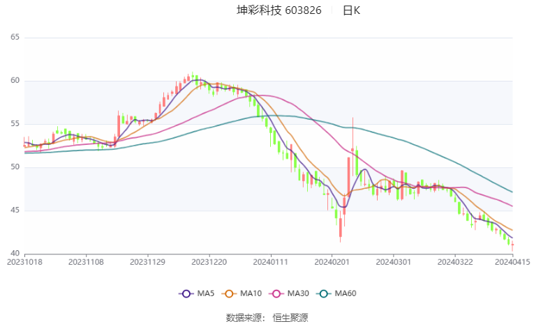Click the 40 price label on the y-axis

pos(15,254)
